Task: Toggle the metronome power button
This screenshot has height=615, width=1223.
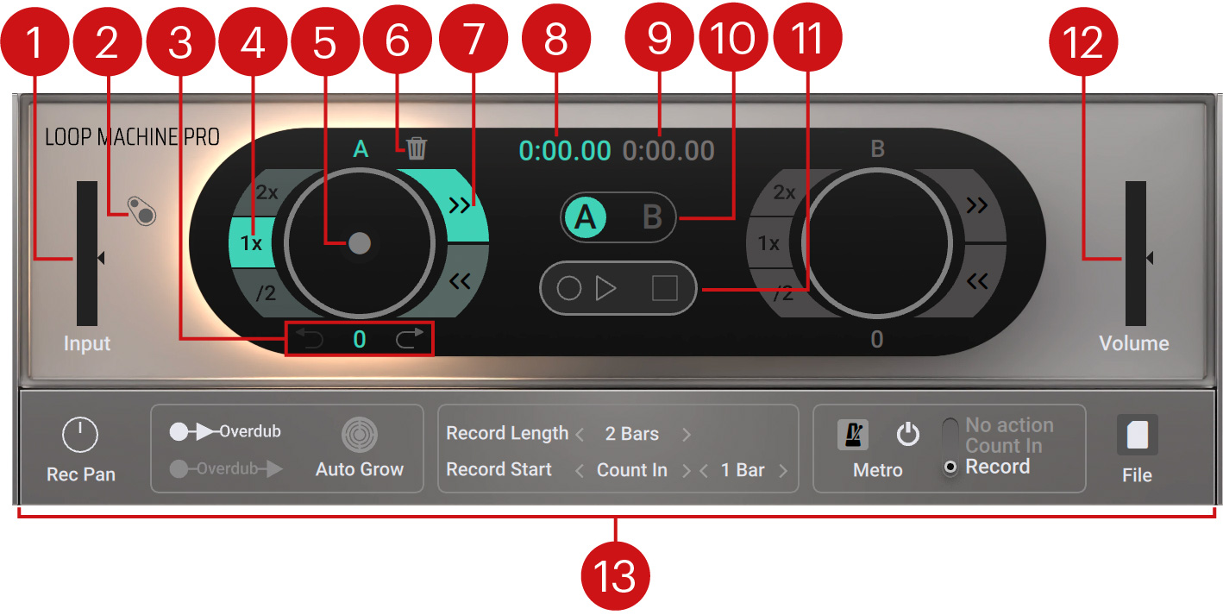Action: pyautogui.click(x=910, y=435)
